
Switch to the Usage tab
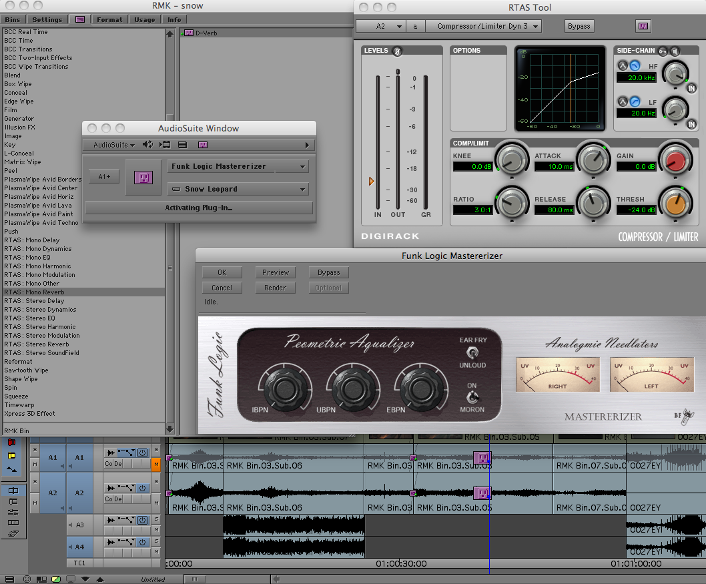[145, 19]
